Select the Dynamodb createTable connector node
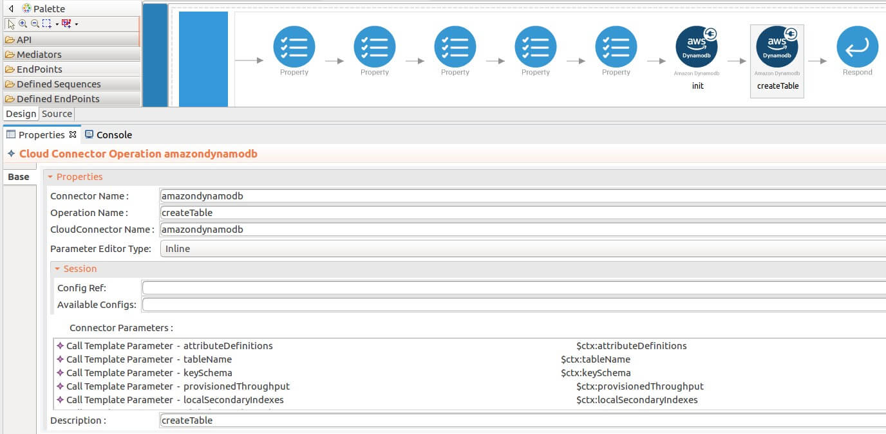 (777, 61)
